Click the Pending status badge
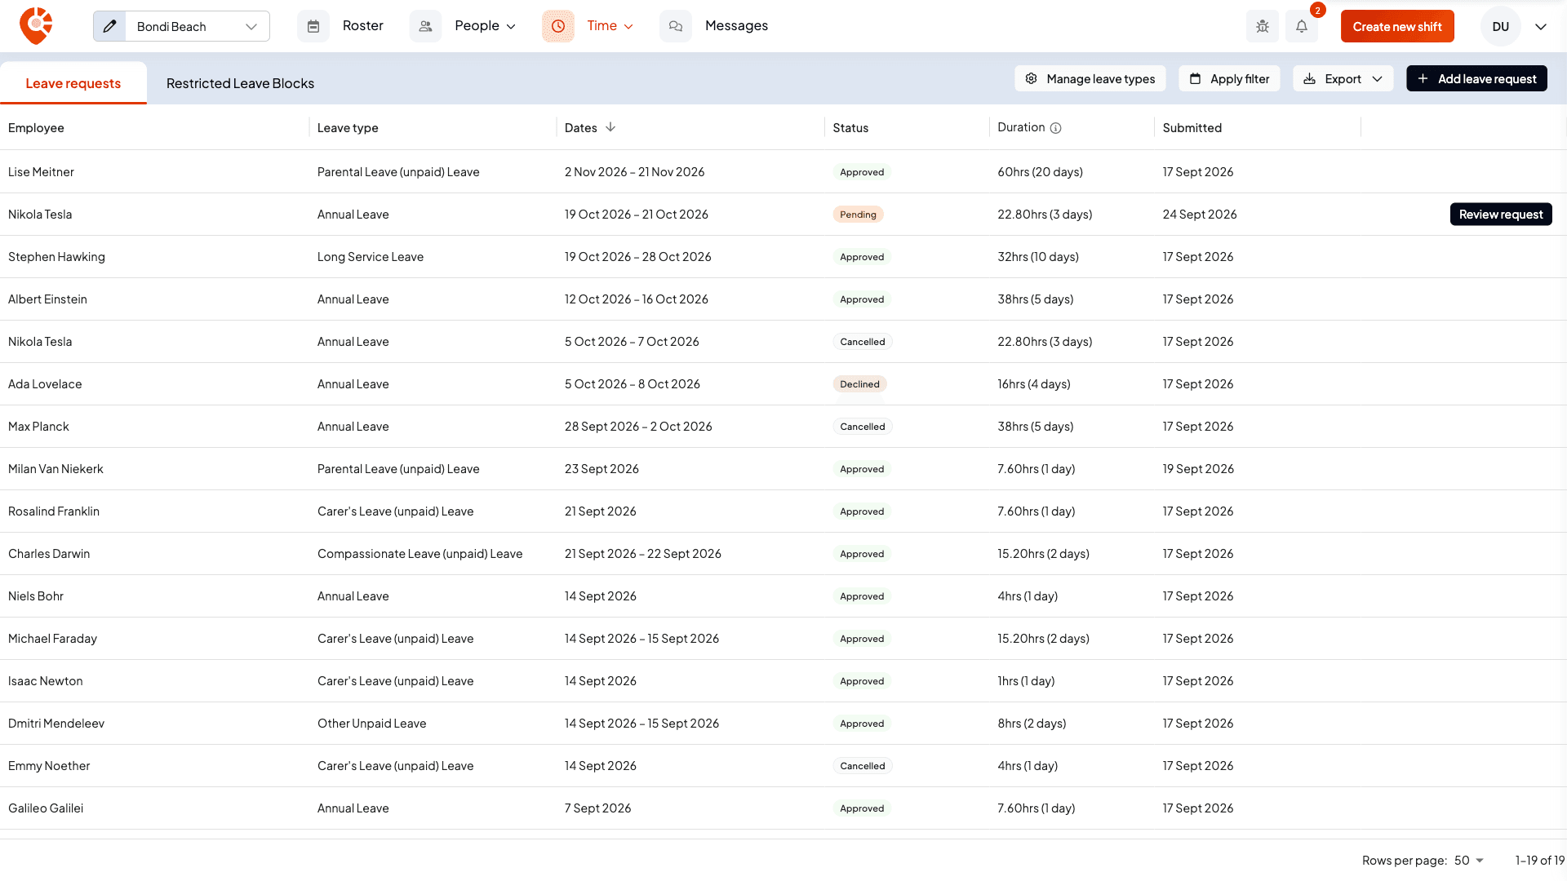The height and width of the screenshot is (881, 1567). click(858, 215)
